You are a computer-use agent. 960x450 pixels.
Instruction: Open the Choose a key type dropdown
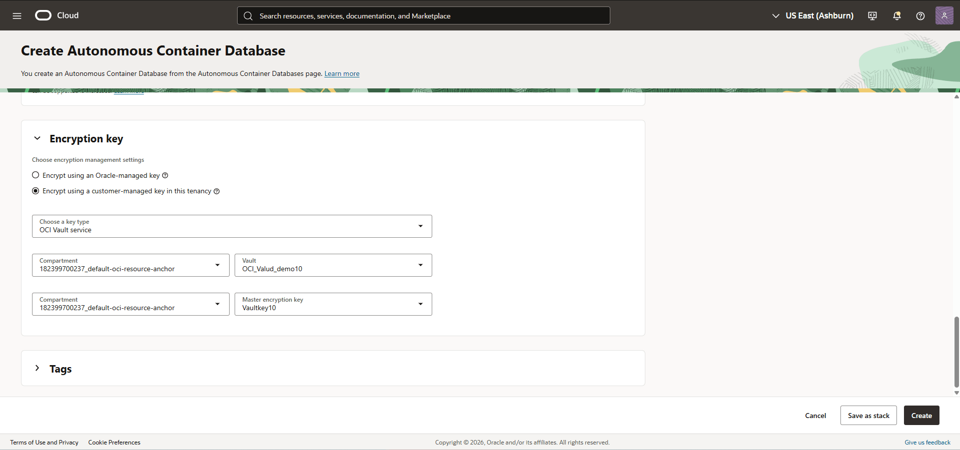pos(232,226)
